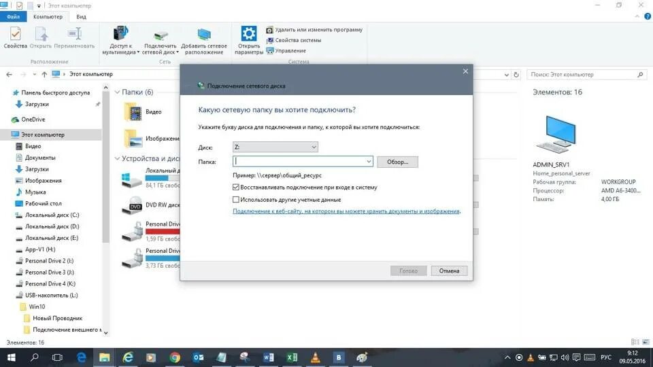653x367 pixels.
Task: Show hidden system tray icons
Action: click(x=507, y=357)
